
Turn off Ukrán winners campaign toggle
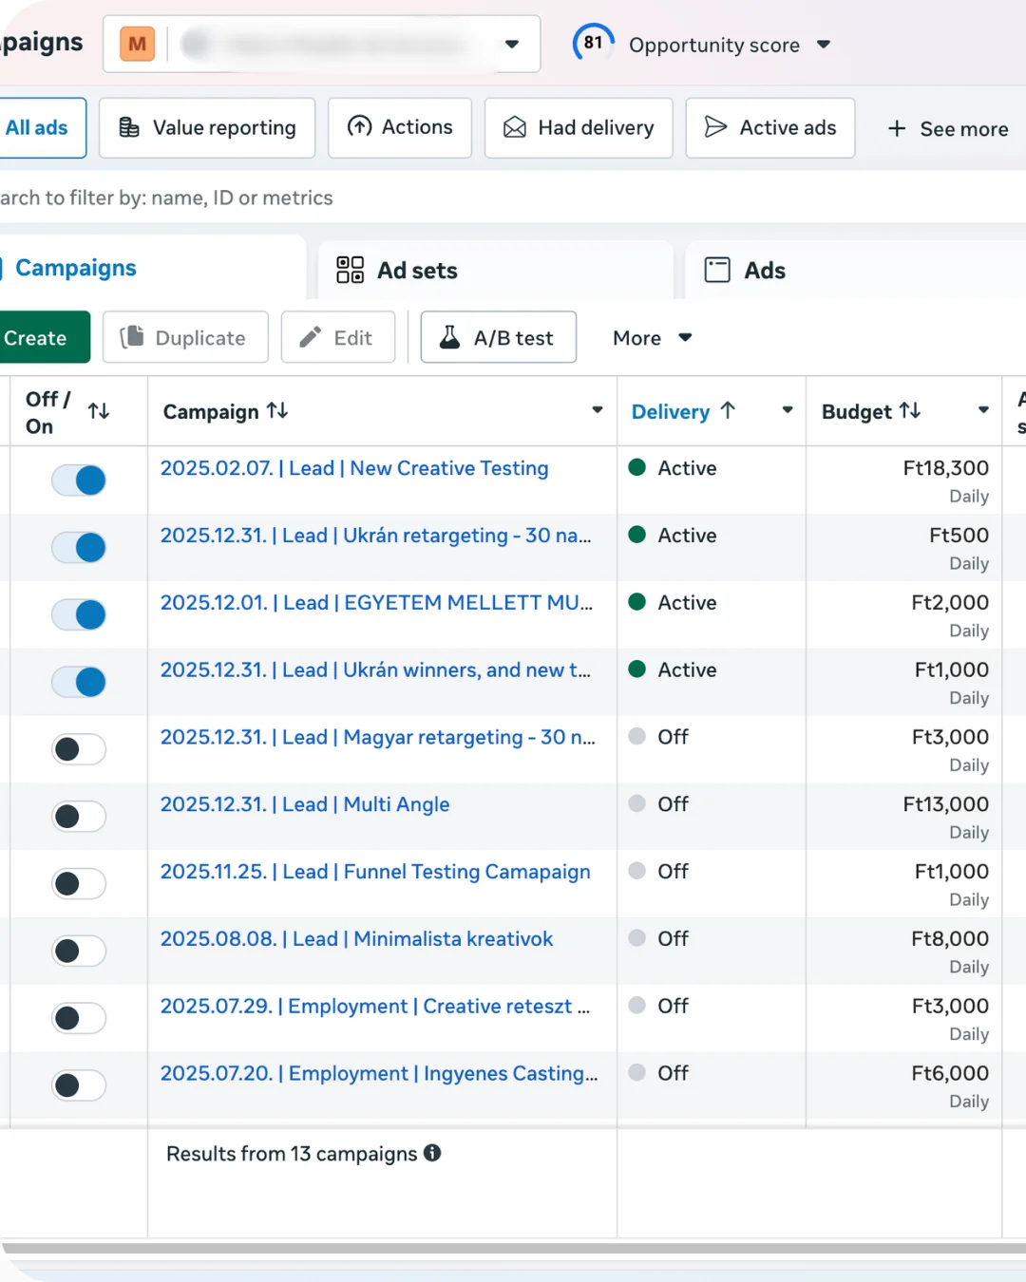coord(79,682)
